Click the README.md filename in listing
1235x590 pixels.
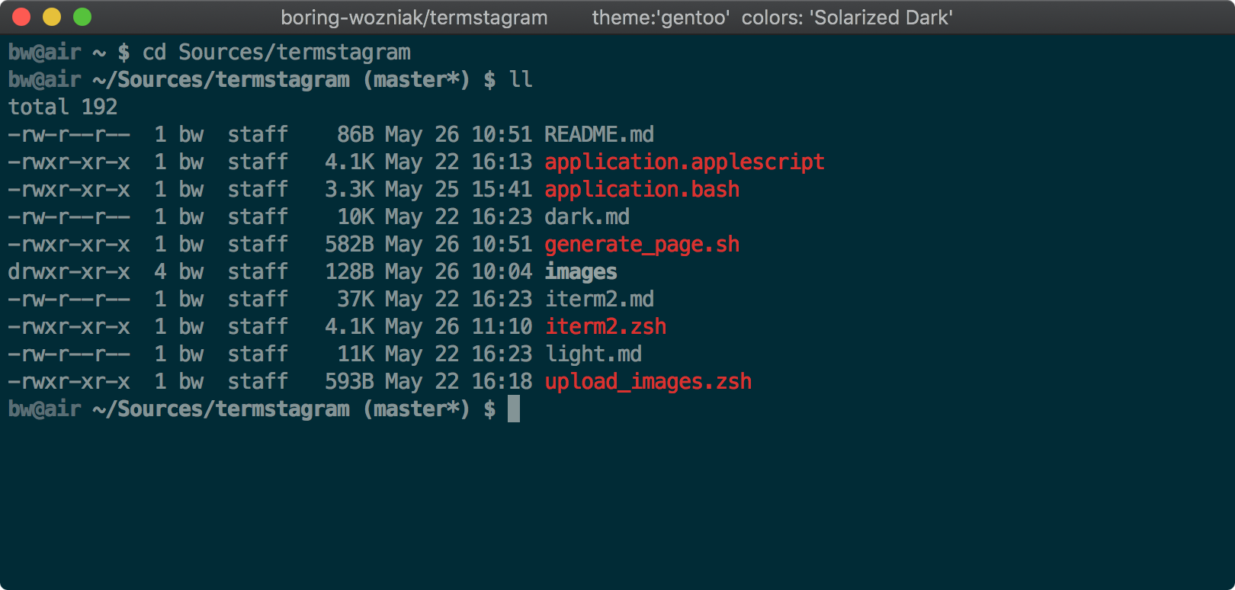click(x=598, y=135)
